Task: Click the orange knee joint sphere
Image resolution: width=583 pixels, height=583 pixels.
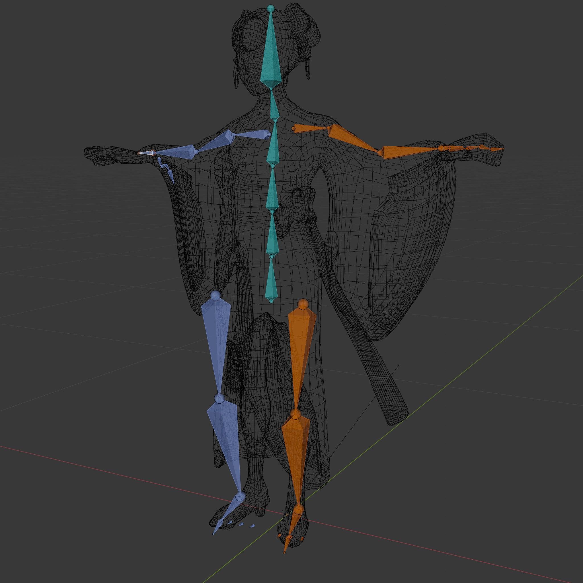Action: click(296, 414)
